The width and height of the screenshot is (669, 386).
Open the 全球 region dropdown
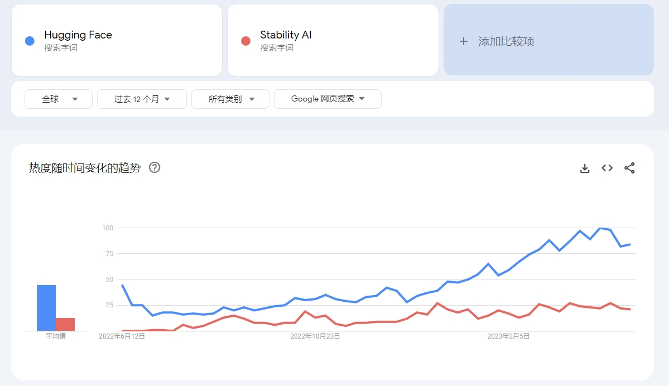[59, 99]
